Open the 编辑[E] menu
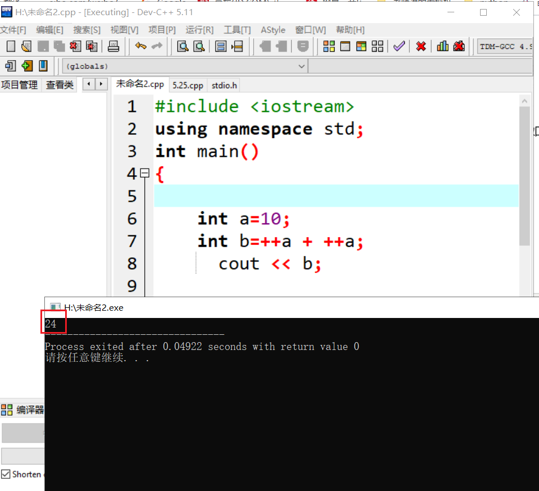 pos(50,30)
